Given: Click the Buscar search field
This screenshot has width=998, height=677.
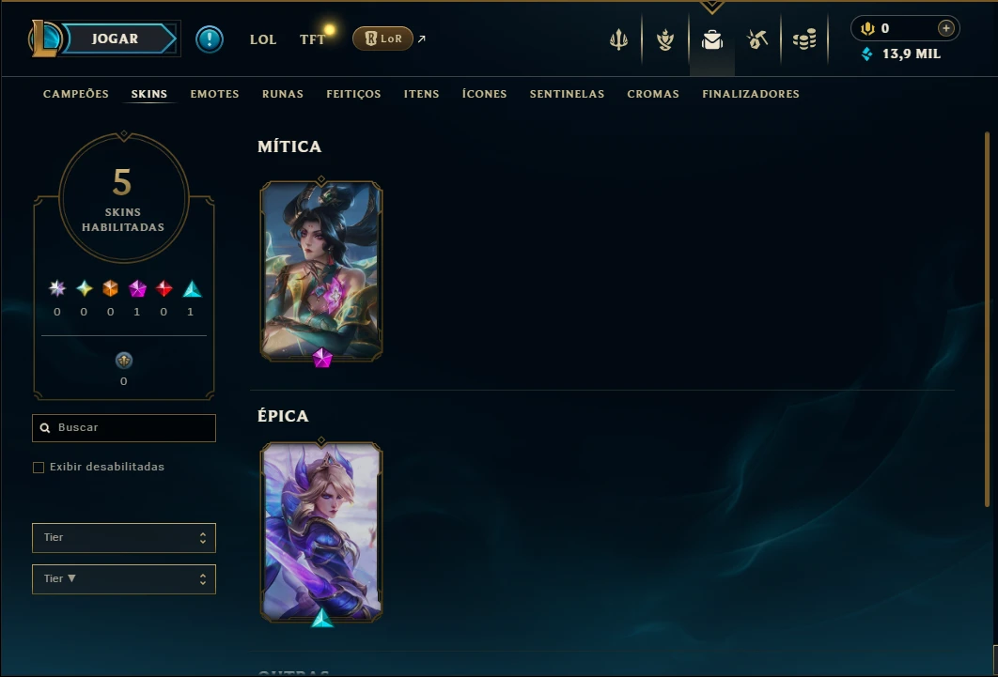Looking at the screenshot, I should pos(124,428).
